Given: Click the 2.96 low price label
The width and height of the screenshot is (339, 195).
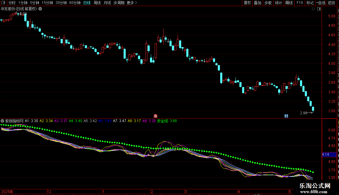Looking at the screenshot, I should tap(304, 113).
